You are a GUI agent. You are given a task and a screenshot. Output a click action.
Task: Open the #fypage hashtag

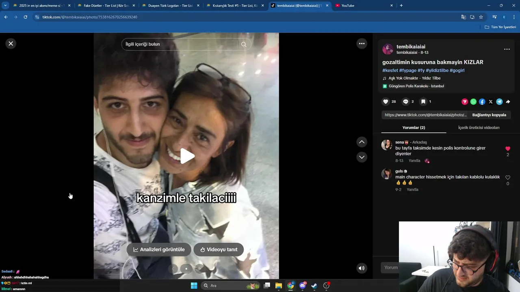[x=408, y=71]
